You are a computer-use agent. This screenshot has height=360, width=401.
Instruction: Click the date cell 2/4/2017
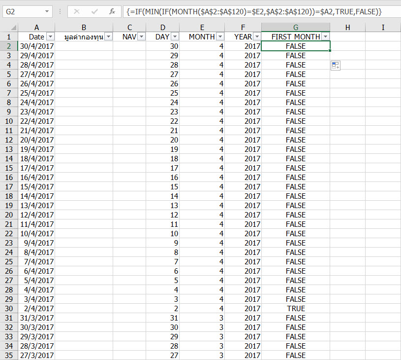(x=36, y=308)
